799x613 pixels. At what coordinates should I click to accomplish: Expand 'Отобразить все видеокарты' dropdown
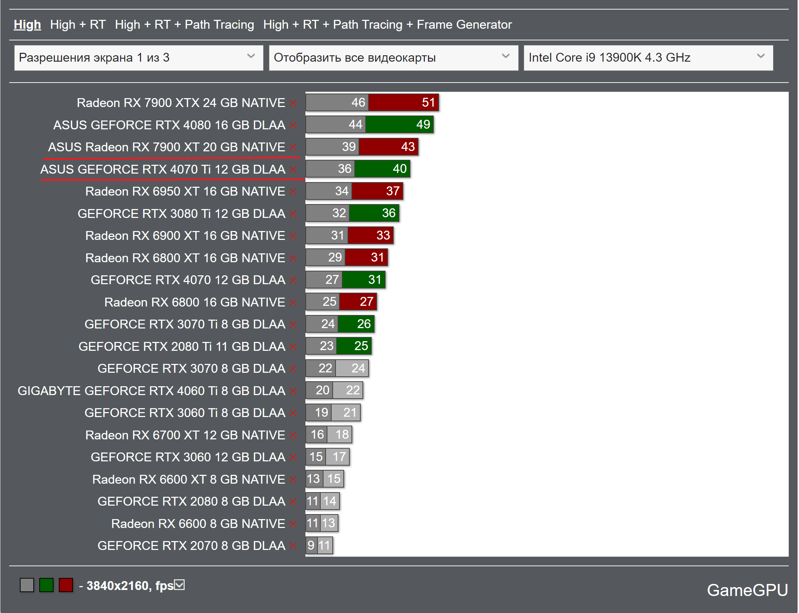393,58
